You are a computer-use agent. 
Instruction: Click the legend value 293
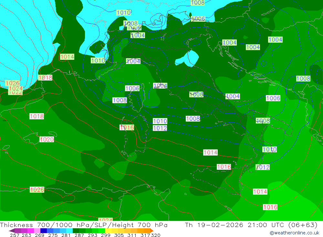click(x=92, y=235)
